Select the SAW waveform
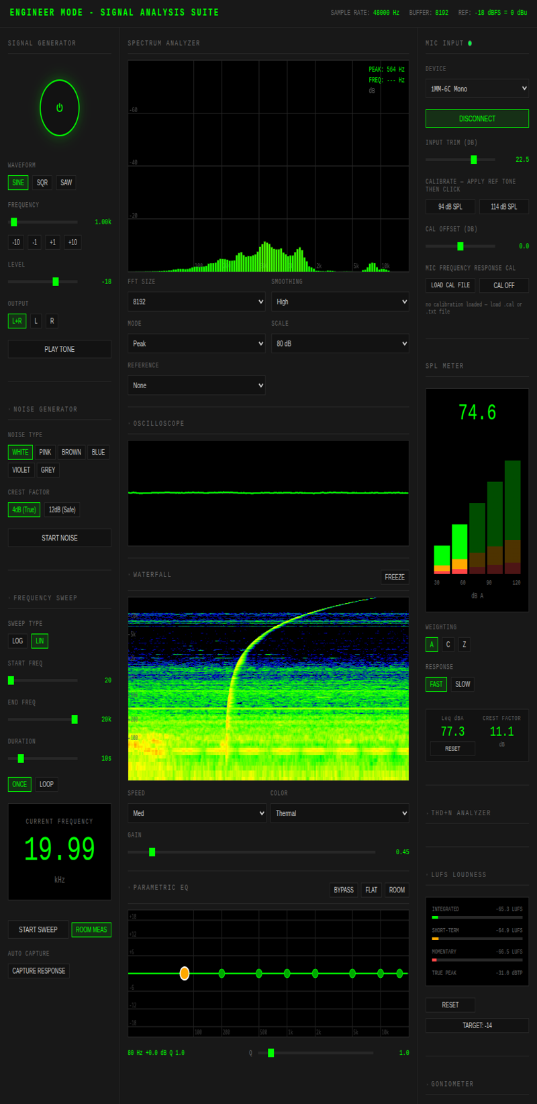This screenshot has width=537, height=1104. [66, 183]
